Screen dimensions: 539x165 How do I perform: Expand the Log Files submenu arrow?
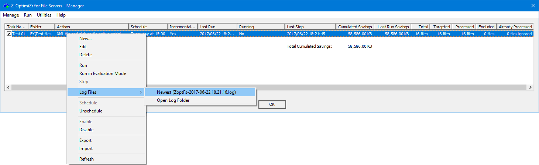point(141,92)
